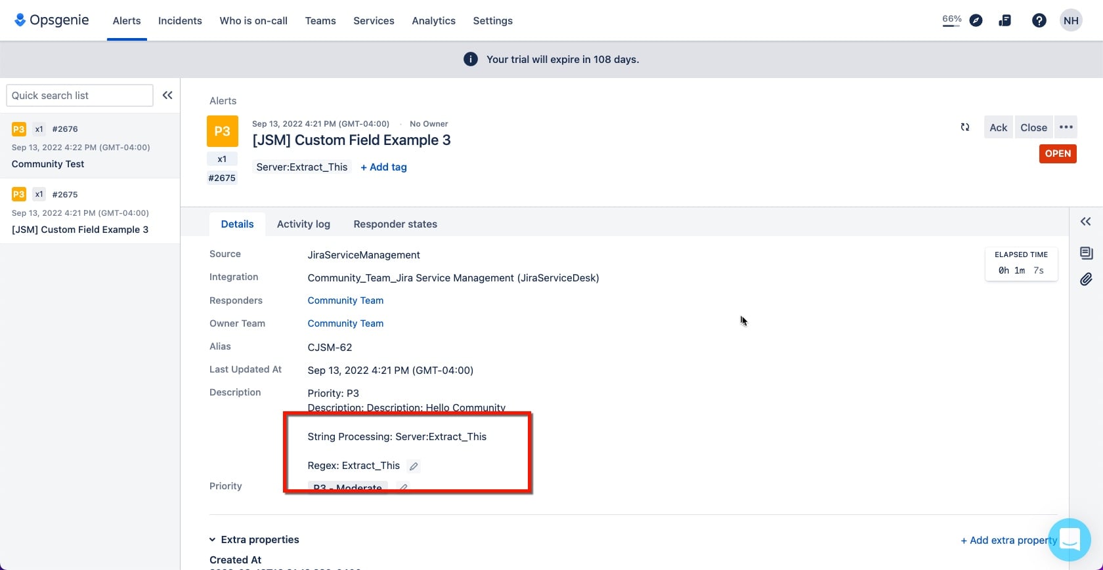Switch to the Responder states tab
1103x570 pixels.
coord(395,224)
